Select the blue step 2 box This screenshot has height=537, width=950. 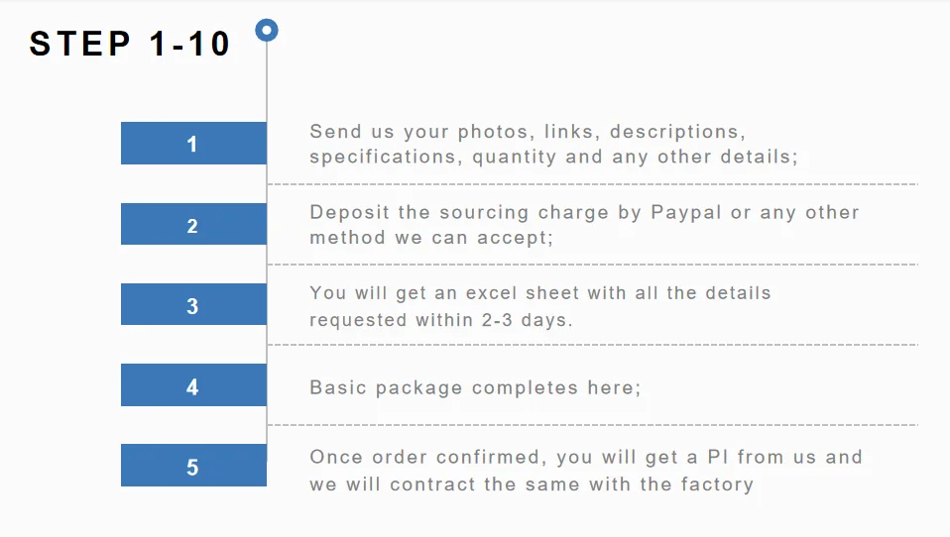(193, 225)
